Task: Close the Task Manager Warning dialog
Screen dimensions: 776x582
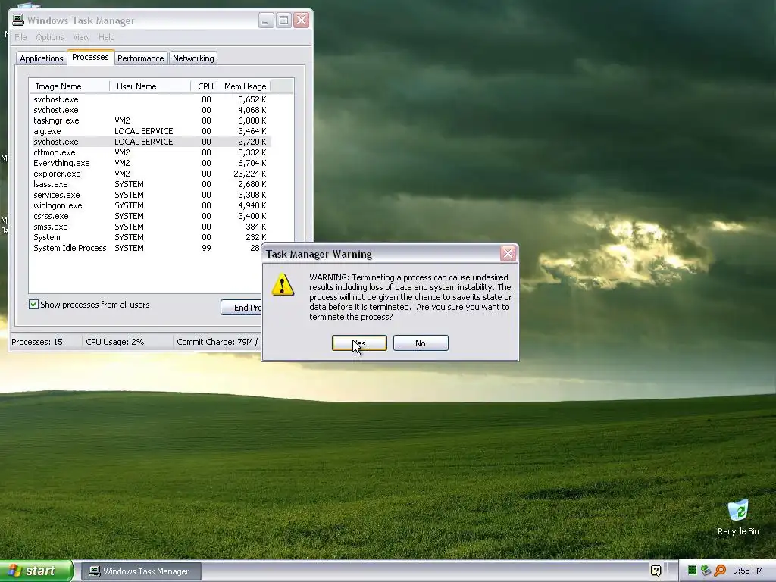Action: tap(508, 254)
